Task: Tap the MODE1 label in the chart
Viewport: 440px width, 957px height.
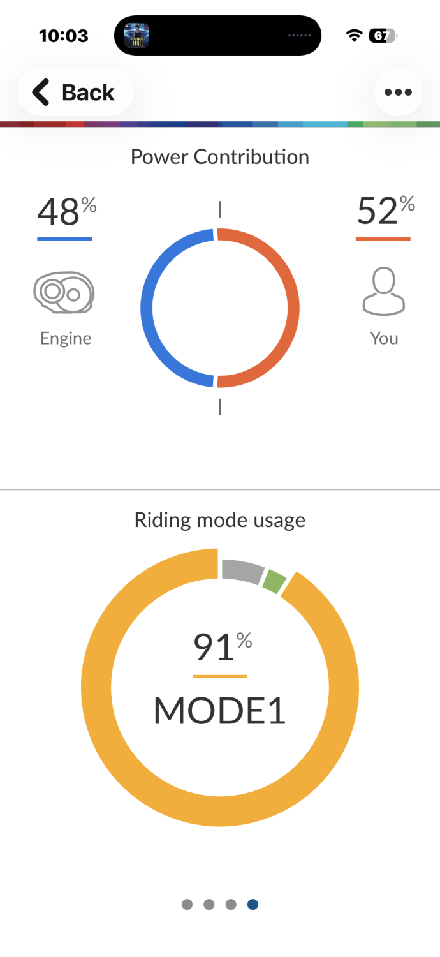Action: (x=219, y=710)
